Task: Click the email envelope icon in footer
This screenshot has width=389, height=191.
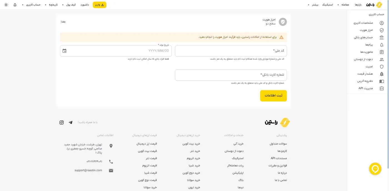Action: click(x=111, y=170)
